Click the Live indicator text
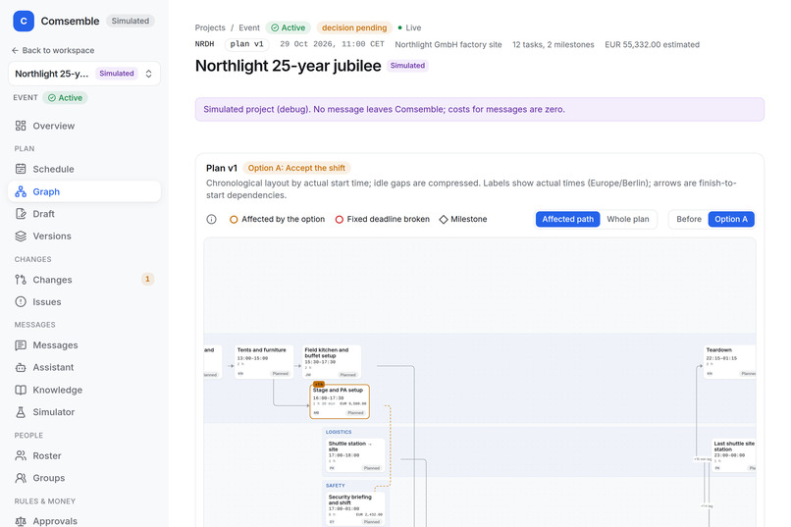Screen dimensions: 791x527 (x=413, y=27)
